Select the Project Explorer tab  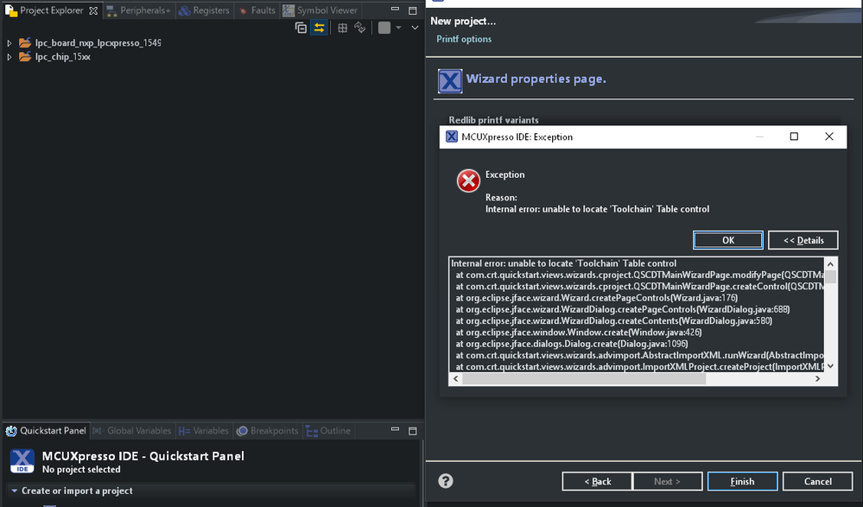coord(52,10)
